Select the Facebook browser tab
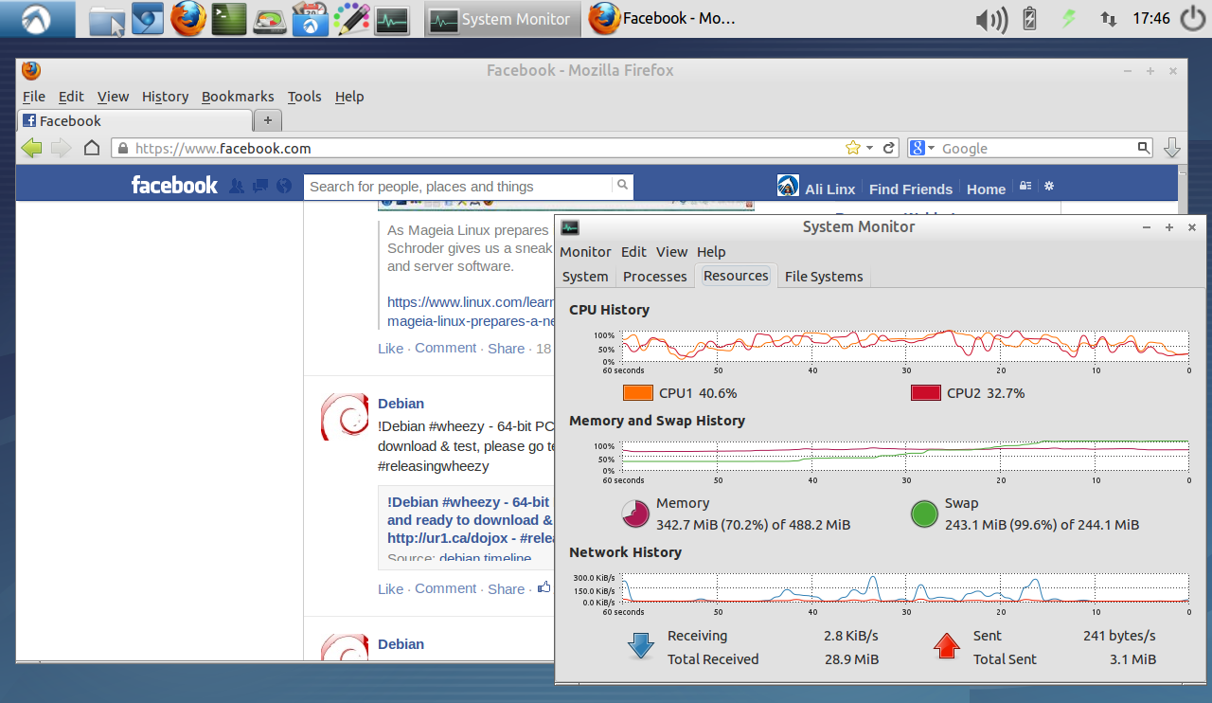This screenshot has width=1212, height=703. 135,121
